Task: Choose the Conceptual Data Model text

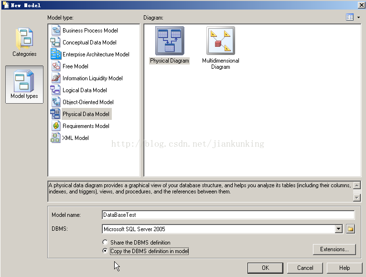Action: (90, 43)
